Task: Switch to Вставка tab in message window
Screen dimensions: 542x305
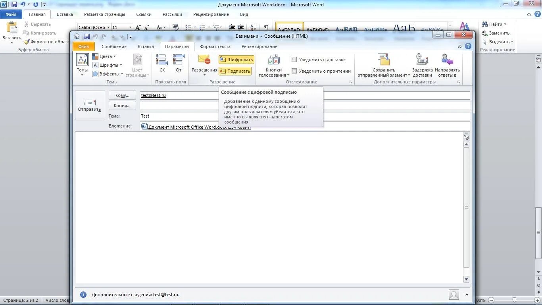Action: (x=146, y=46)
